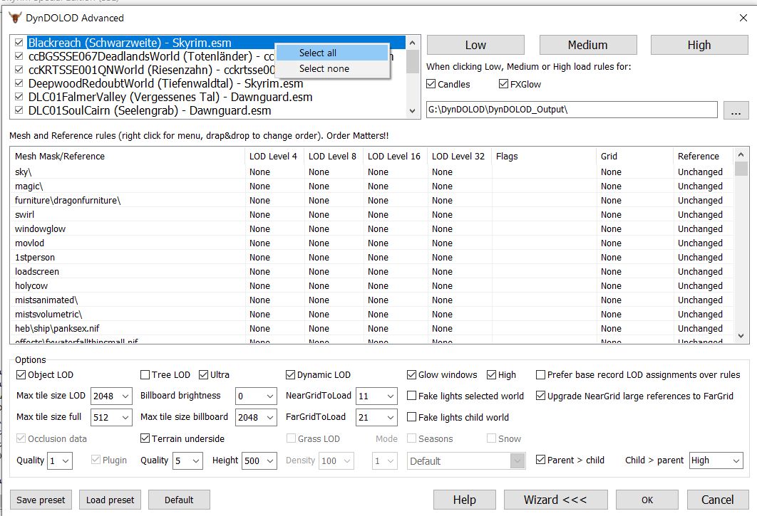The image size is (757, 516).
Task: Toggle the Candles checkbox
Action: point(431,84)
